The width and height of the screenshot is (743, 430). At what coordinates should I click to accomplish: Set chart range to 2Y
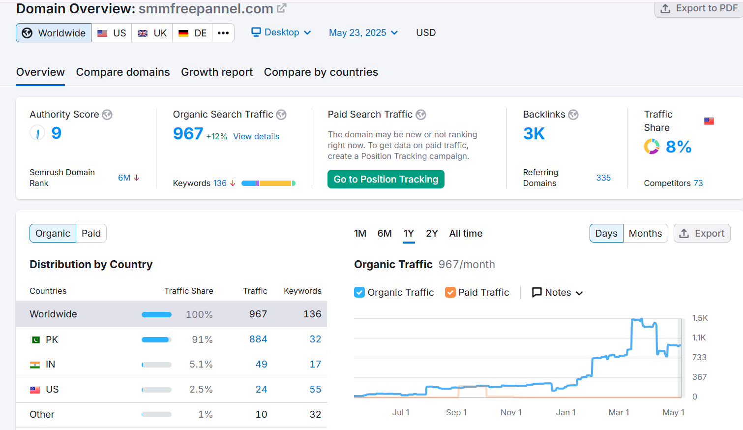pyautogui.click(x=432, y=233)
